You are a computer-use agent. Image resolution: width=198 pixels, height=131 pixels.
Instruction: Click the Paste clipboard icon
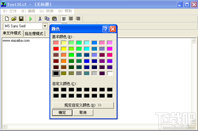tap(54, 19)
